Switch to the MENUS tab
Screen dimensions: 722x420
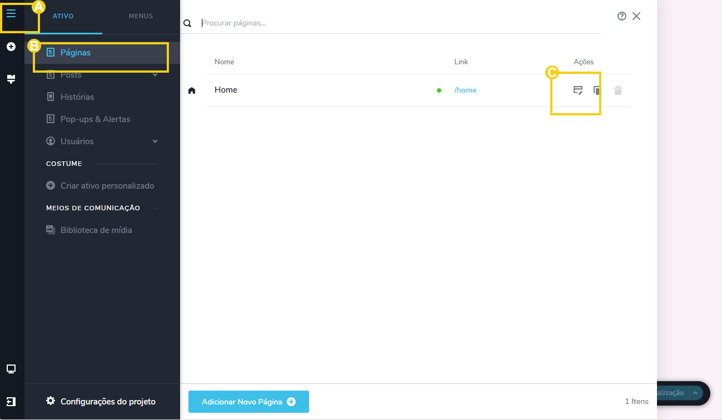(x=141, y=16)
